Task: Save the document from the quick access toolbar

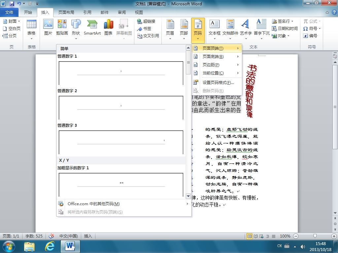Action: [x=12, y=3]
